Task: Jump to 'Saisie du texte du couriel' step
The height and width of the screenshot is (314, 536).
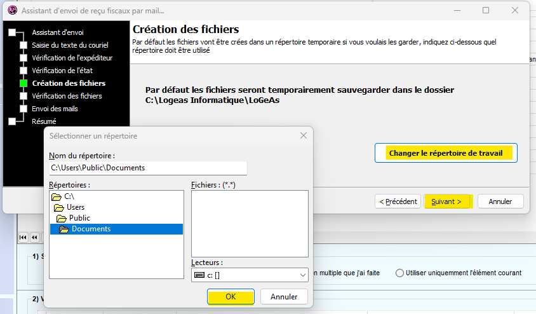Action: [x=70, y=45]
